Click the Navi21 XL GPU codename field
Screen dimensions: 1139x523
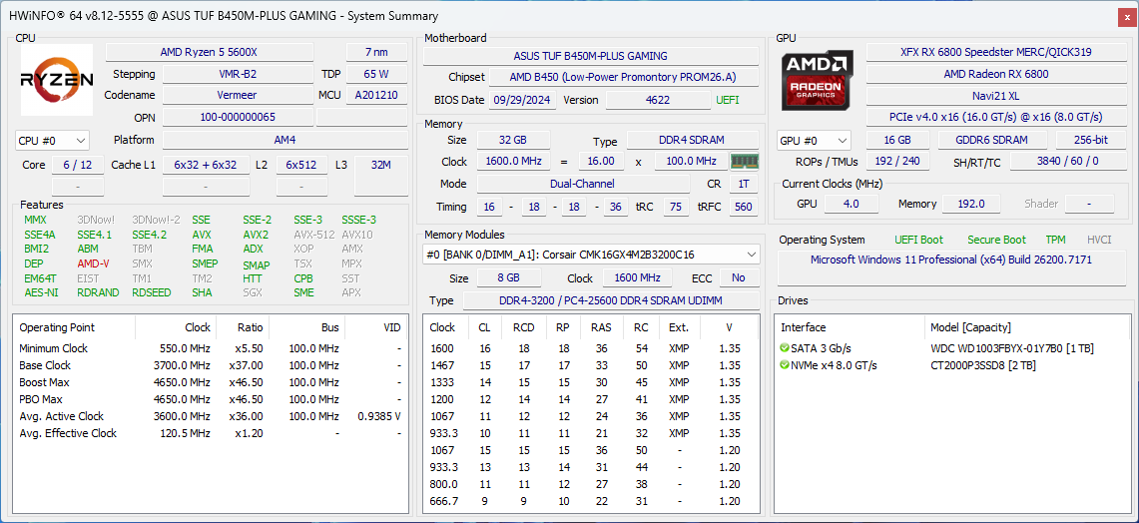995,95
